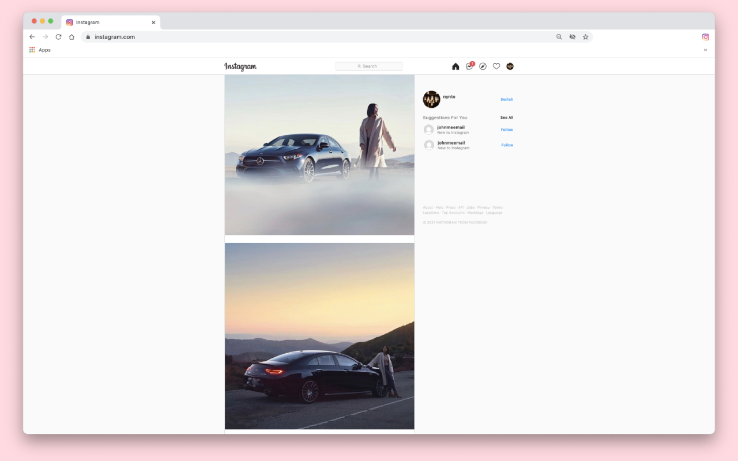Screen dimensions: 738x461
Task: Bookmark the page with the star toggle
Action: click(586, 36)
